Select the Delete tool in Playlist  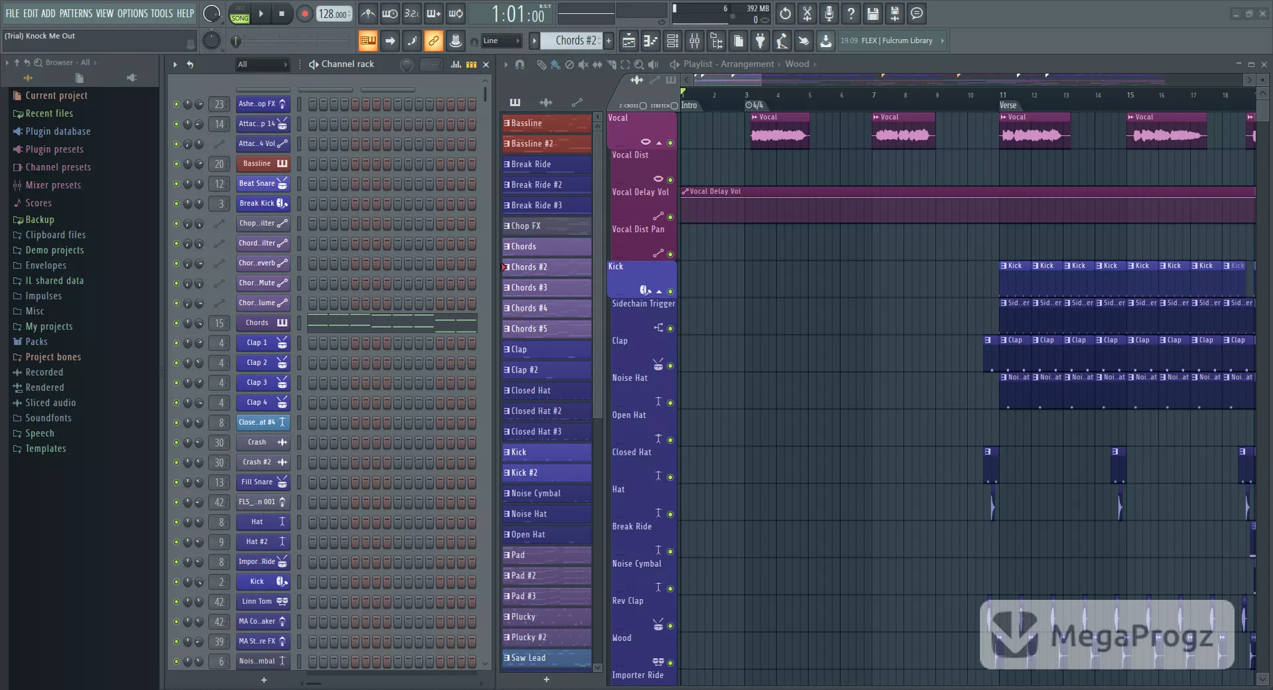569,64
